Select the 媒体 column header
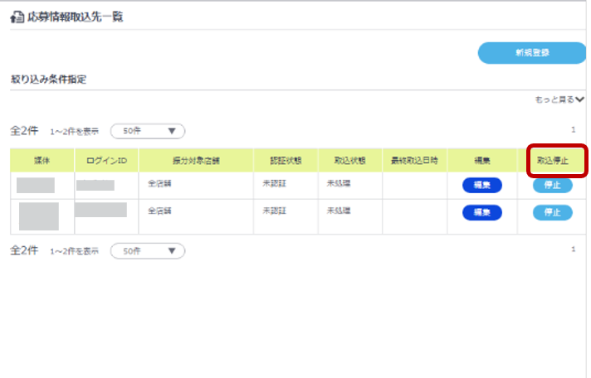This screenshot has width=591, height=378. (x=42, y=159)
